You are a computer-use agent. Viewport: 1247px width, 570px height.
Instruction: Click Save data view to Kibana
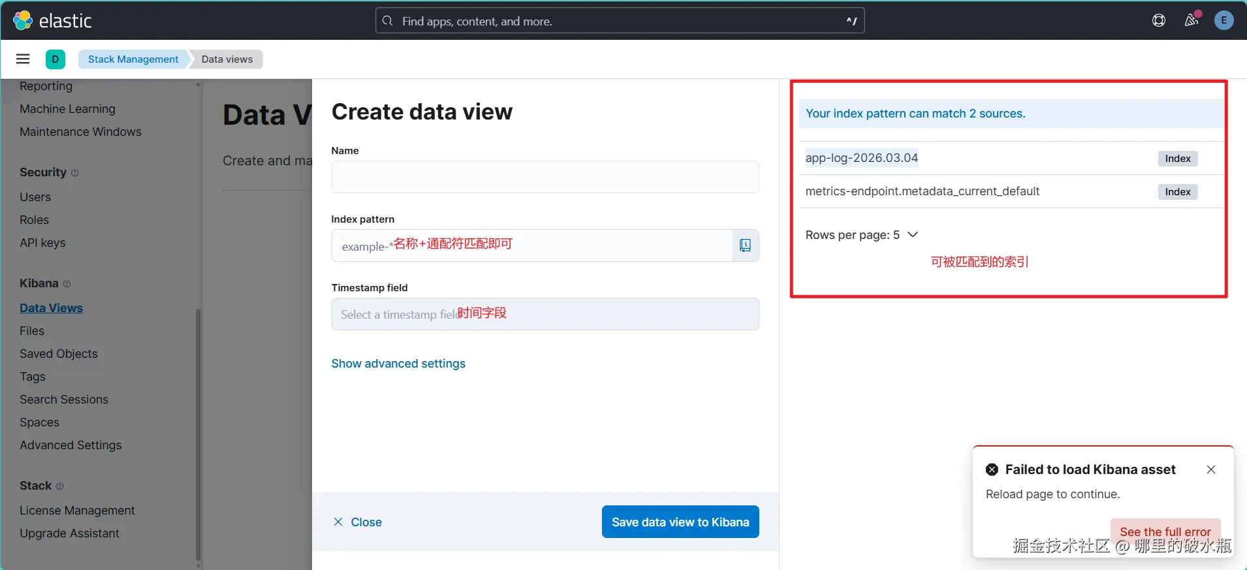click(680, 522)
